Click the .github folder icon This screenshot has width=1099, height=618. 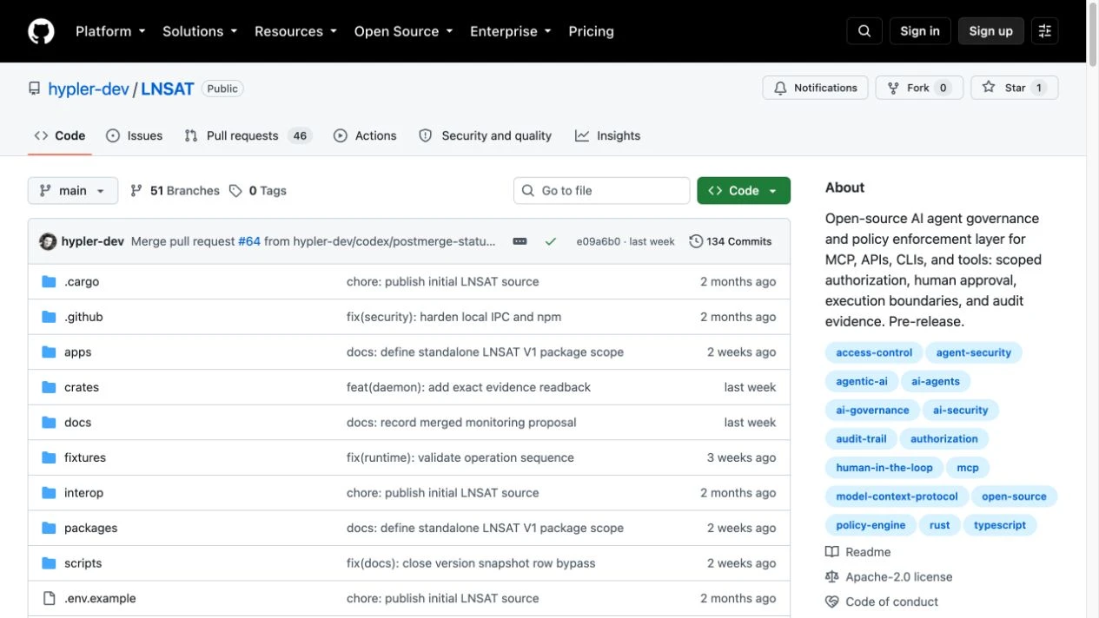click(x=49, y=317)
